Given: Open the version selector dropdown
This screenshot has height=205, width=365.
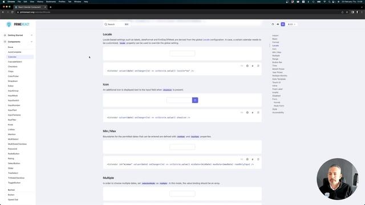Looking at the screenshot, I should click(x=291, y=24).
